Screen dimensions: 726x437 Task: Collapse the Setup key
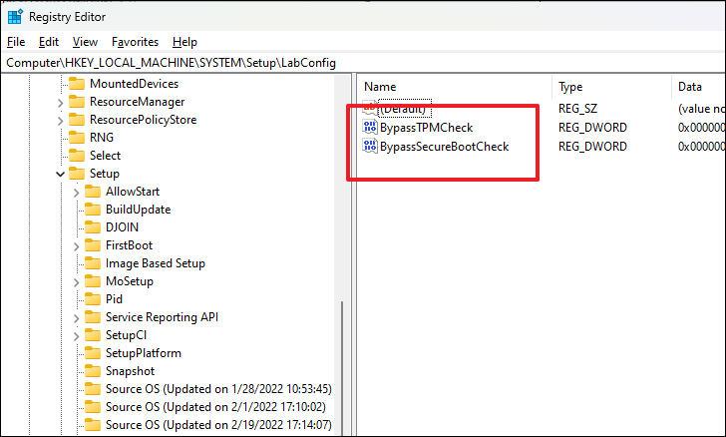click(60, 175)
